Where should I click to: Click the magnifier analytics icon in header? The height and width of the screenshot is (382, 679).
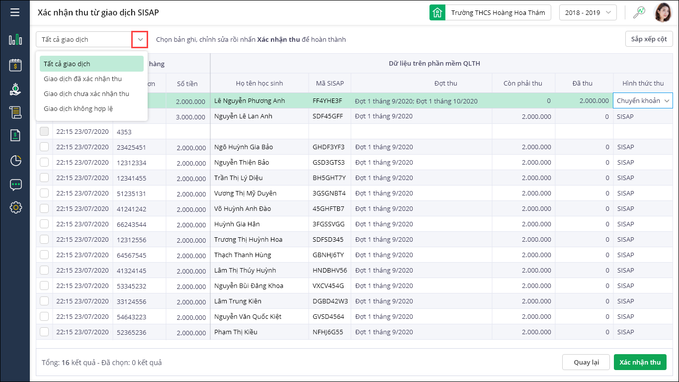pyautogui.click(x=639, y=13)
